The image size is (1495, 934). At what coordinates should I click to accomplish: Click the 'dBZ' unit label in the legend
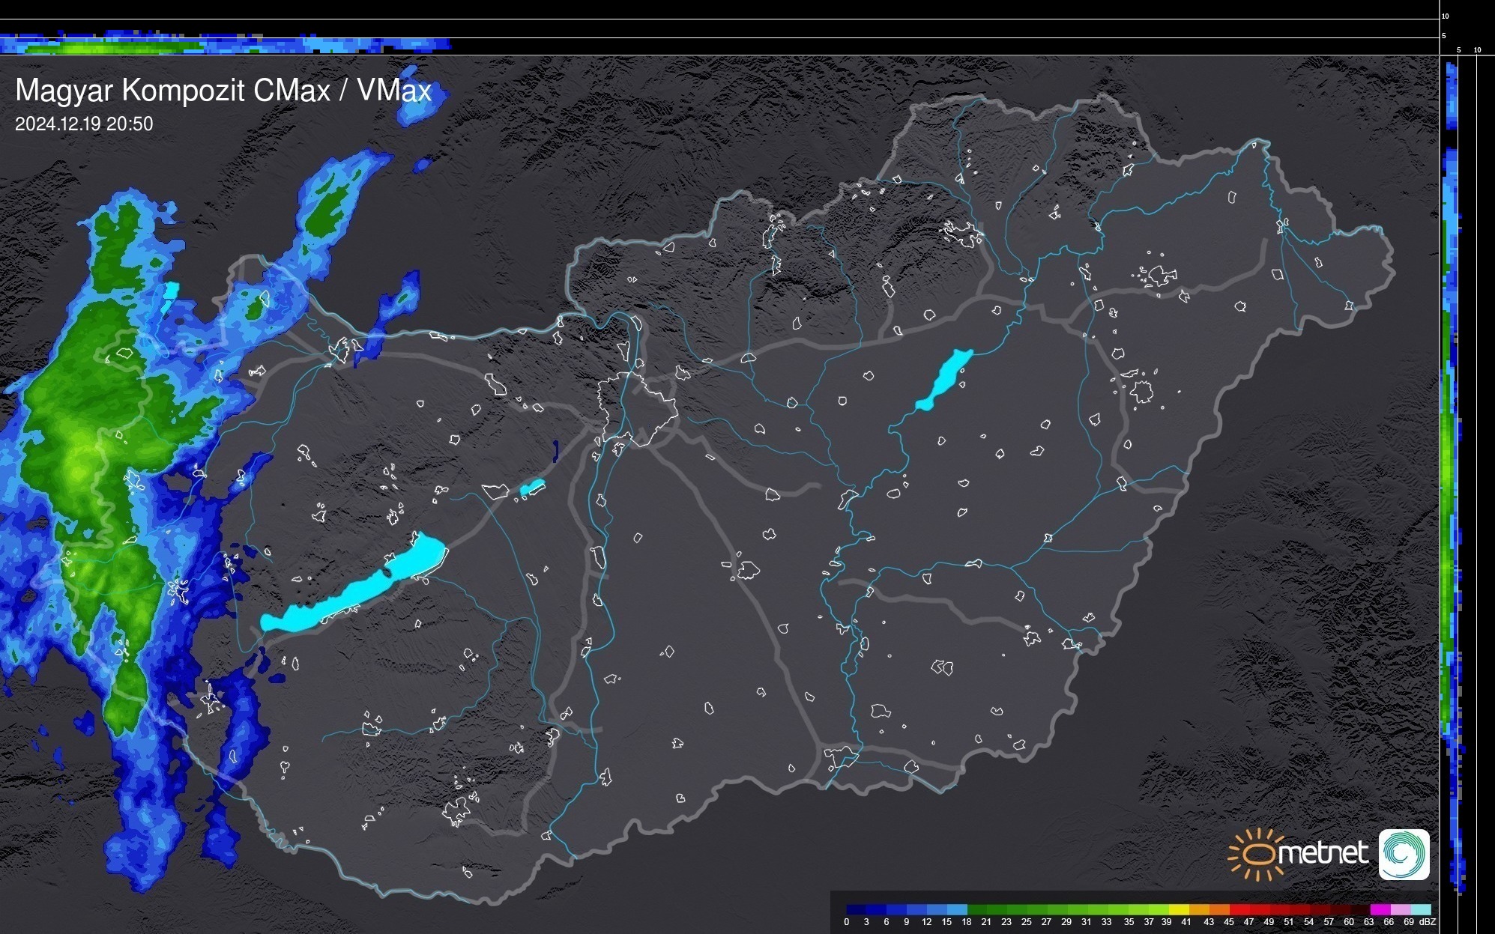(1427, 922)
